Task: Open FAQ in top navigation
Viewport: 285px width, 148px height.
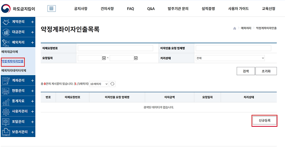Action: point(130,8)
